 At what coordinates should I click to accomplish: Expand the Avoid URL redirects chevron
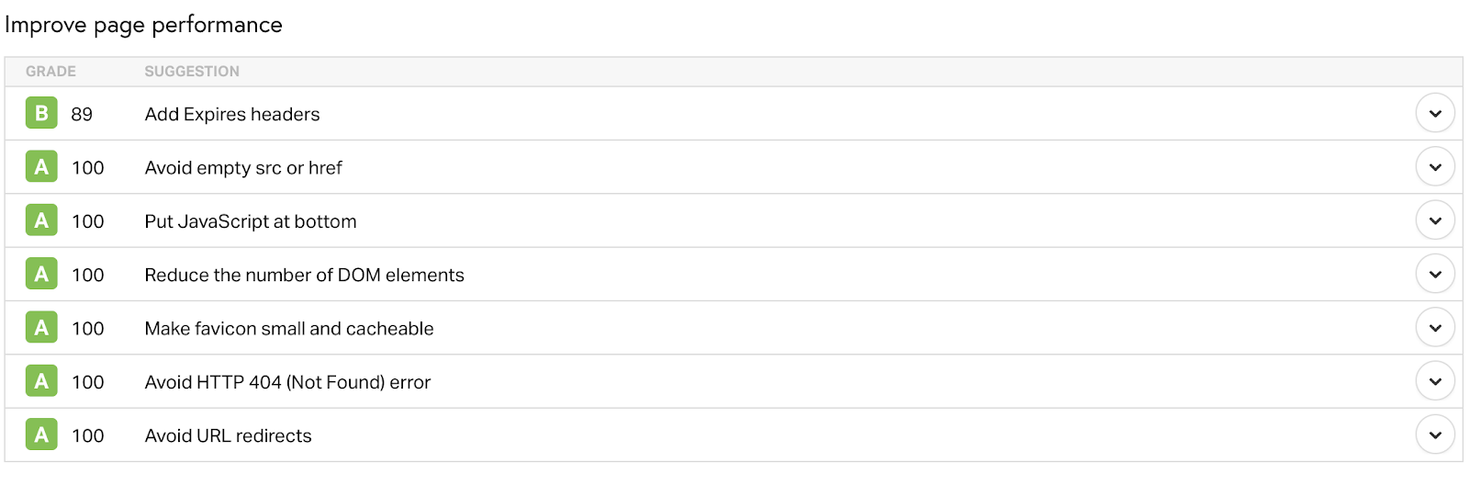[1435, 435]
